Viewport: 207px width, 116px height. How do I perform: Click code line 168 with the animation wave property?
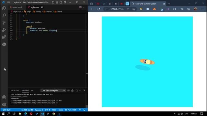[43, 31]
